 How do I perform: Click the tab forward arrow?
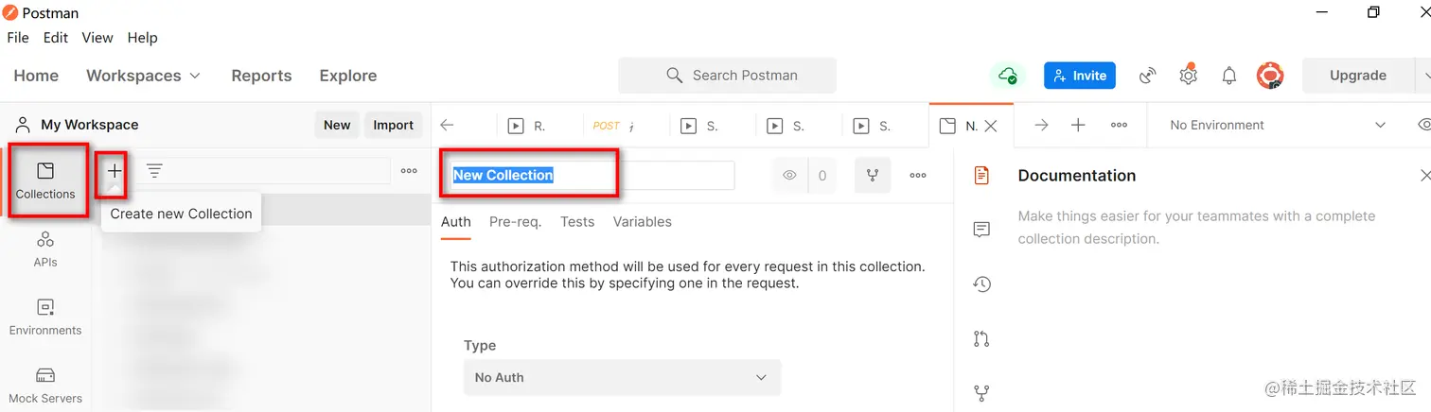(x=1041, y=125)
